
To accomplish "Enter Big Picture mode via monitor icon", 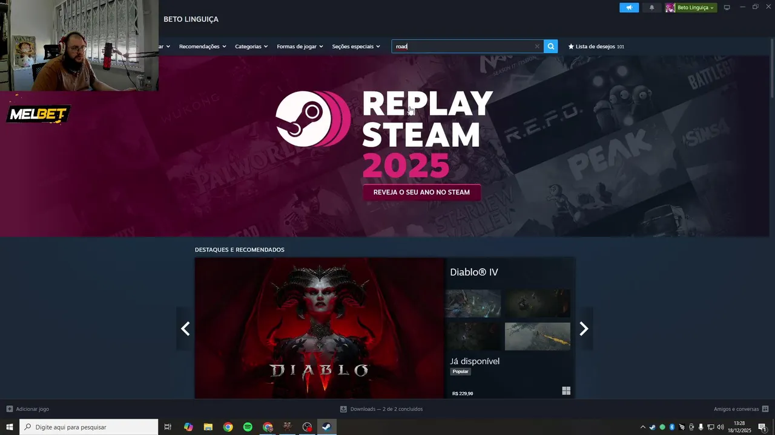I will point(727,7).
